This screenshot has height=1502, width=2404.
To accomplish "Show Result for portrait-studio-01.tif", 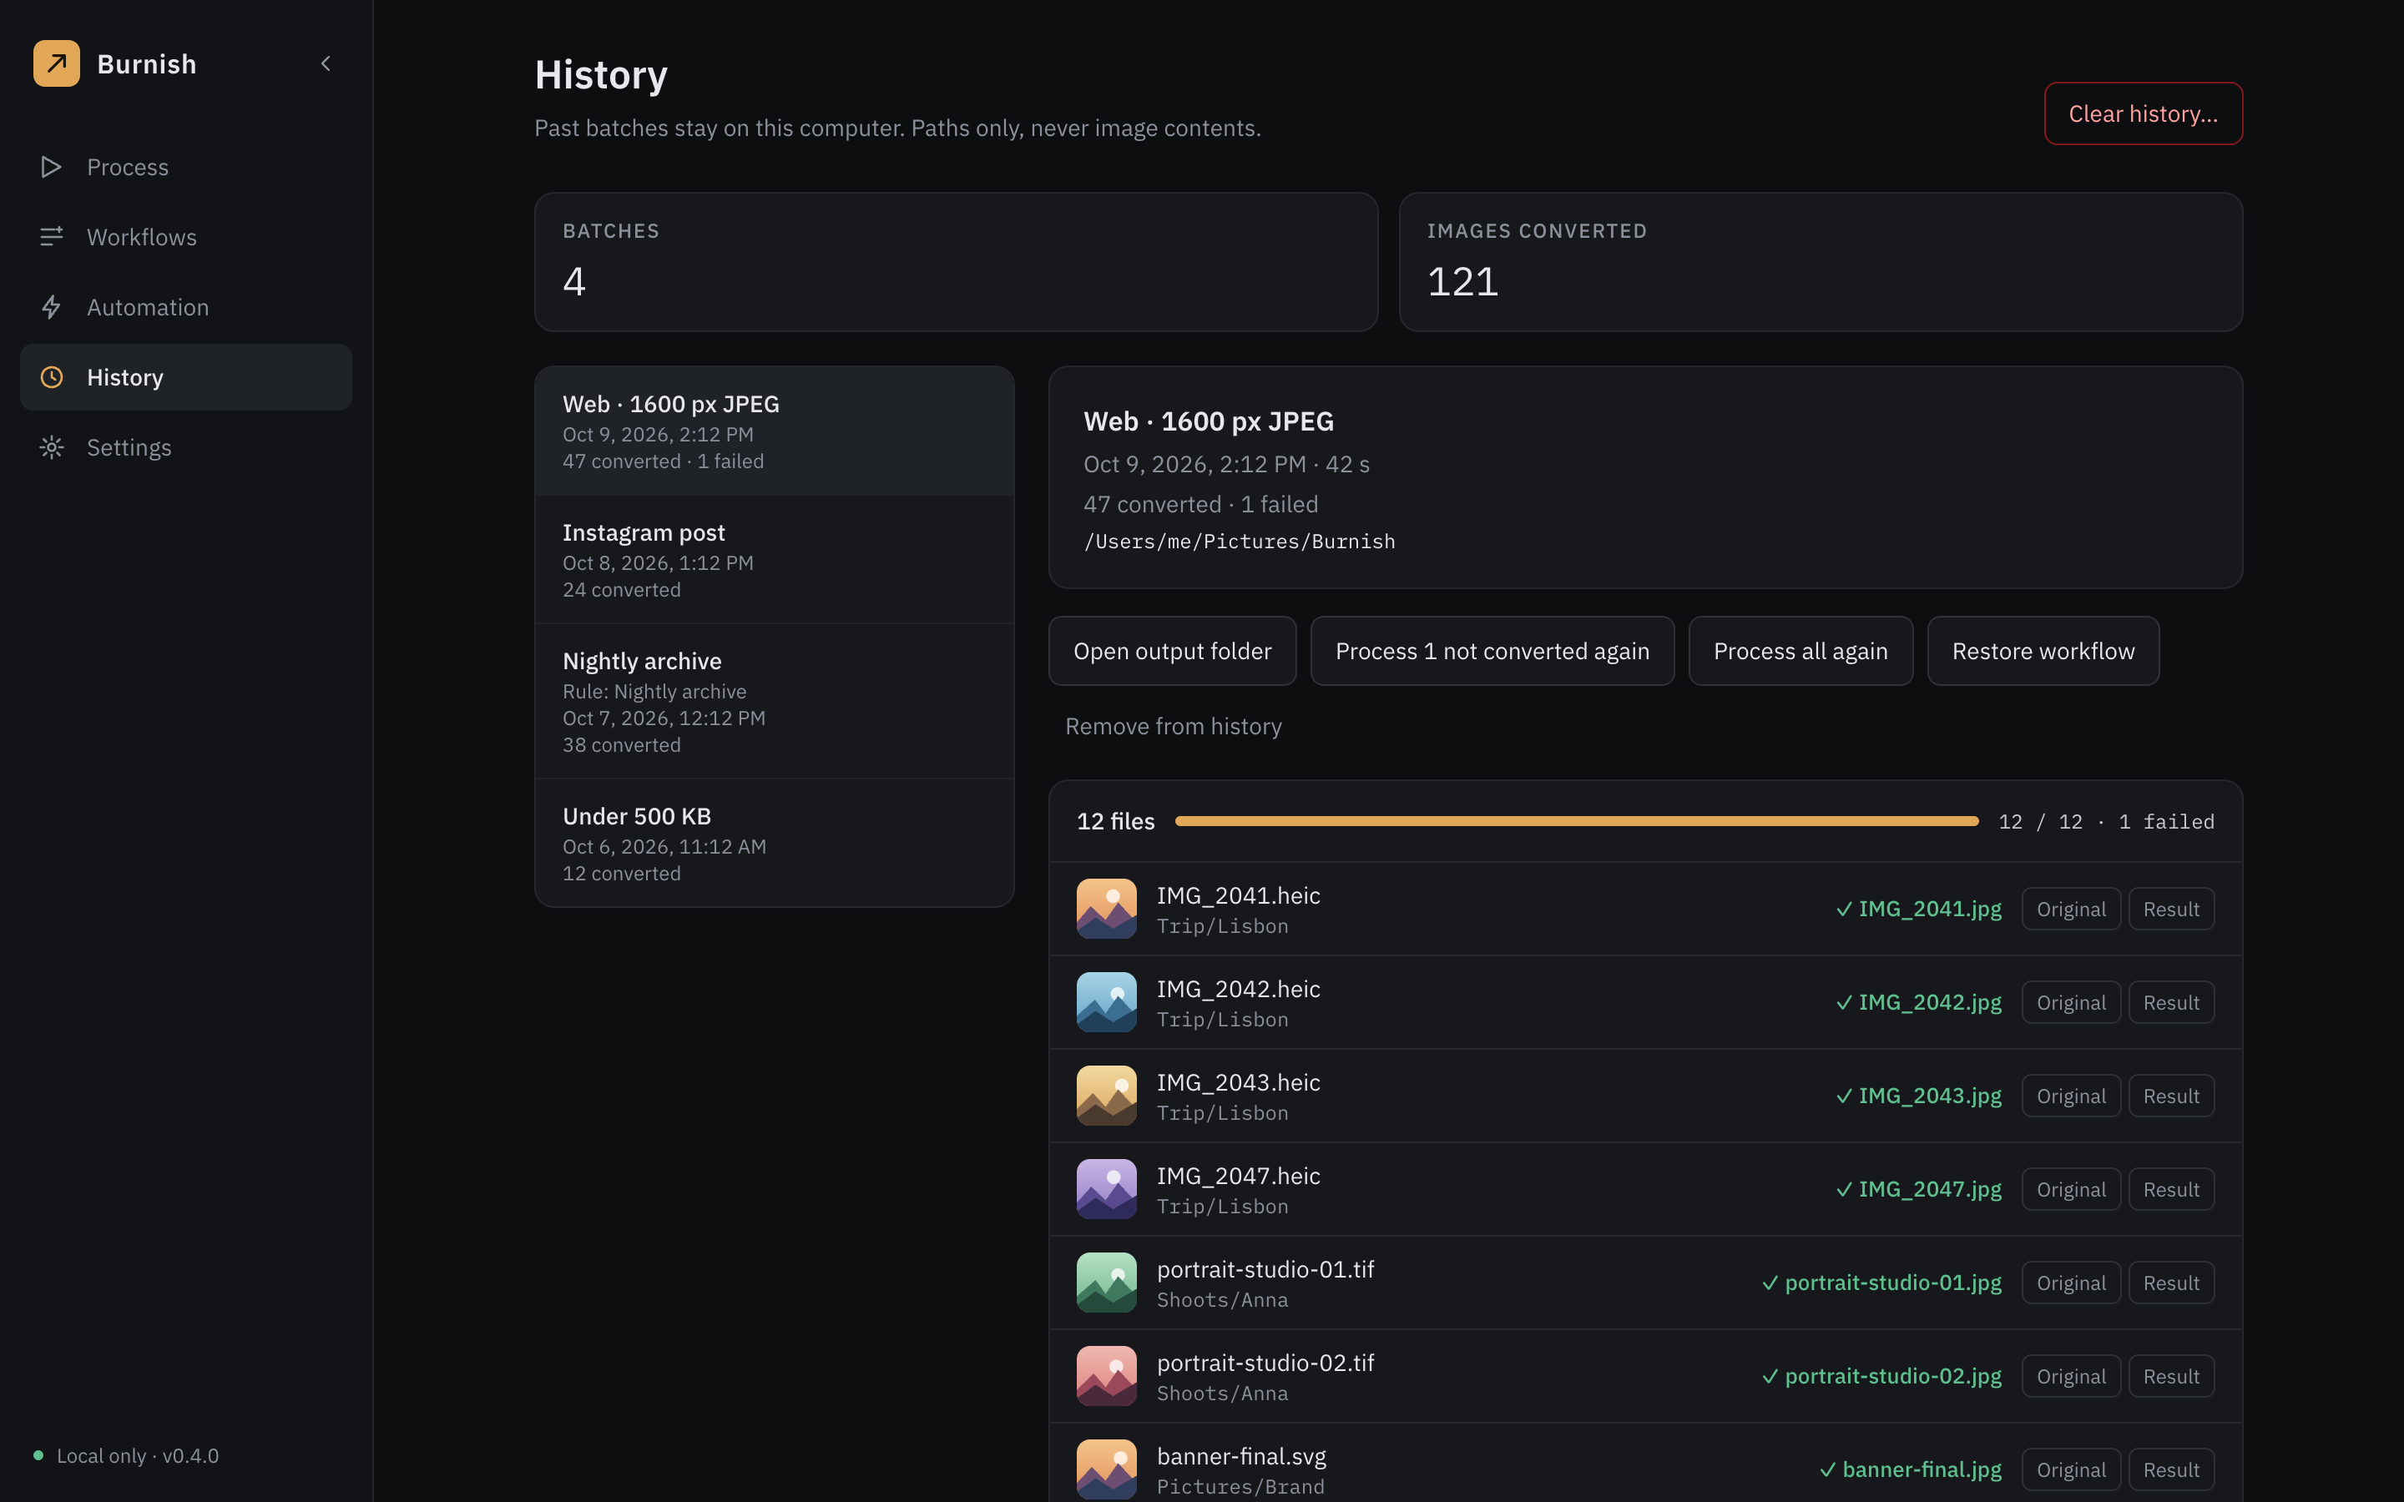I will pyautogui.click(x=2170, y=1283).
